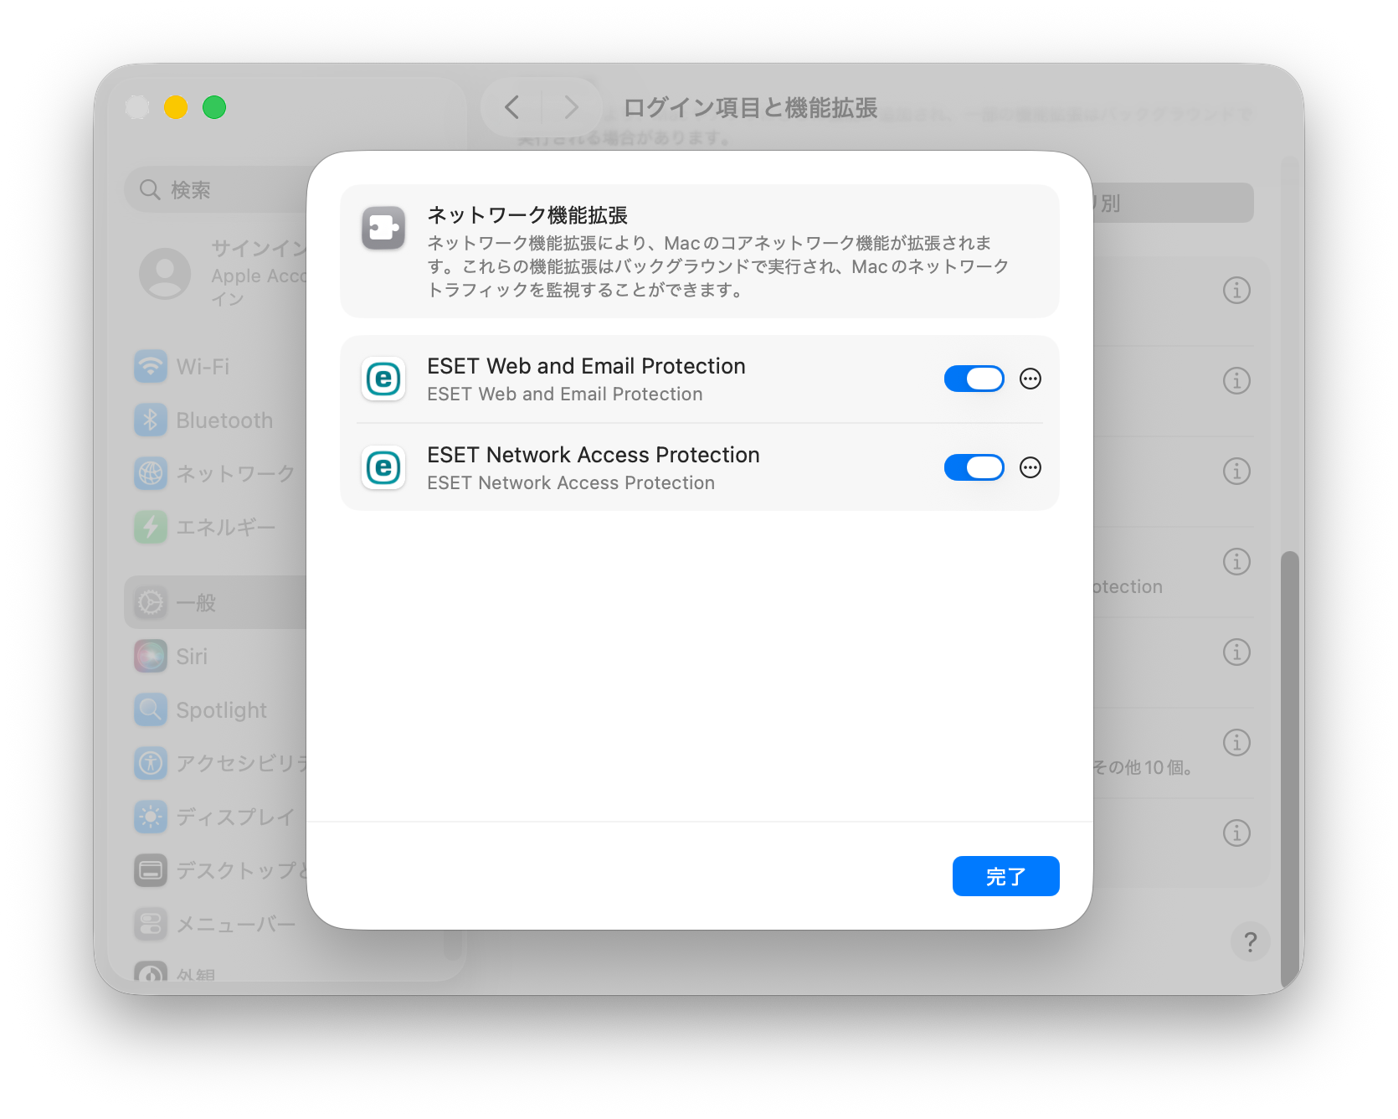Click the Spotlight sidebar icon
The image size is (1398, 1119).
coord(151,710)
